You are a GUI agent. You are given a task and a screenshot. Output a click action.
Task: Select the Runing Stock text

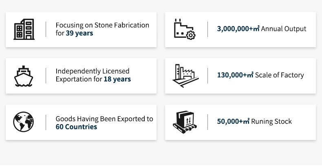(271, 122)
